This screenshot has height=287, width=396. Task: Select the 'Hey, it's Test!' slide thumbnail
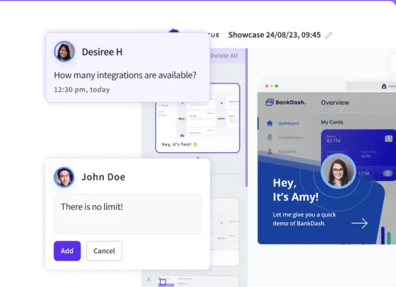[x=198, y=118]
